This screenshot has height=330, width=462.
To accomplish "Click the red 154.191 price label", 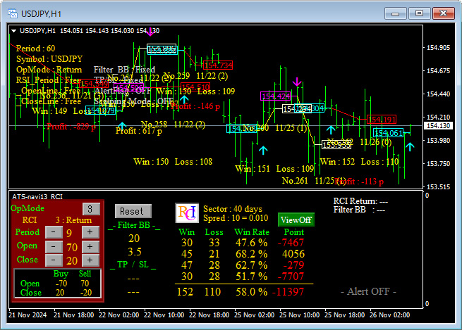I will (x=382, y=120).
